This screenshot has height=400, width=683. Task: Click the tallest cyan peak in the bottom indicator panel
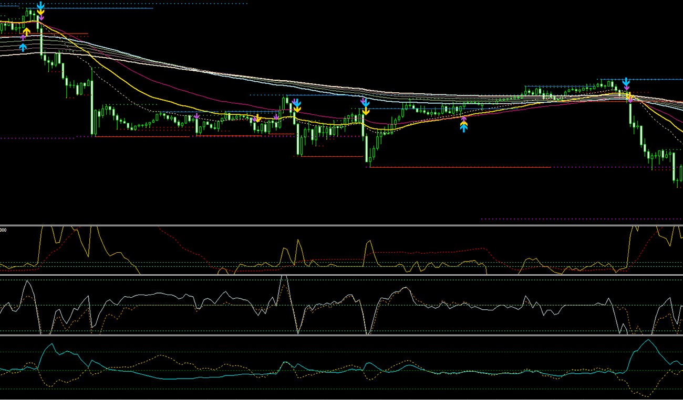click(647, 341)
